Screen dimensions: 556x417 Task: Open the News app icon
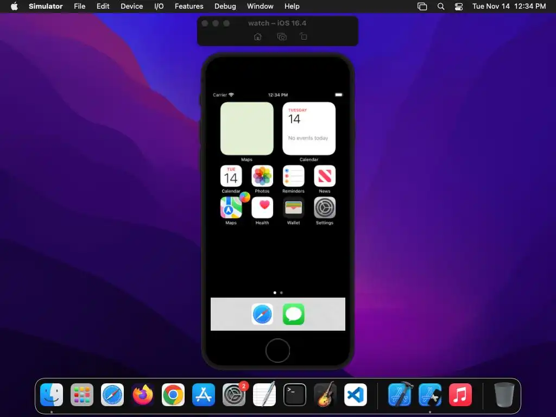[x=325, y=176]
